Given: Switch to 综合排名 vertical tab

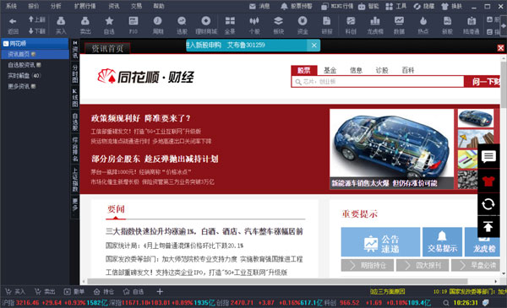Looking at the screenshot, I should pos(75,149).
